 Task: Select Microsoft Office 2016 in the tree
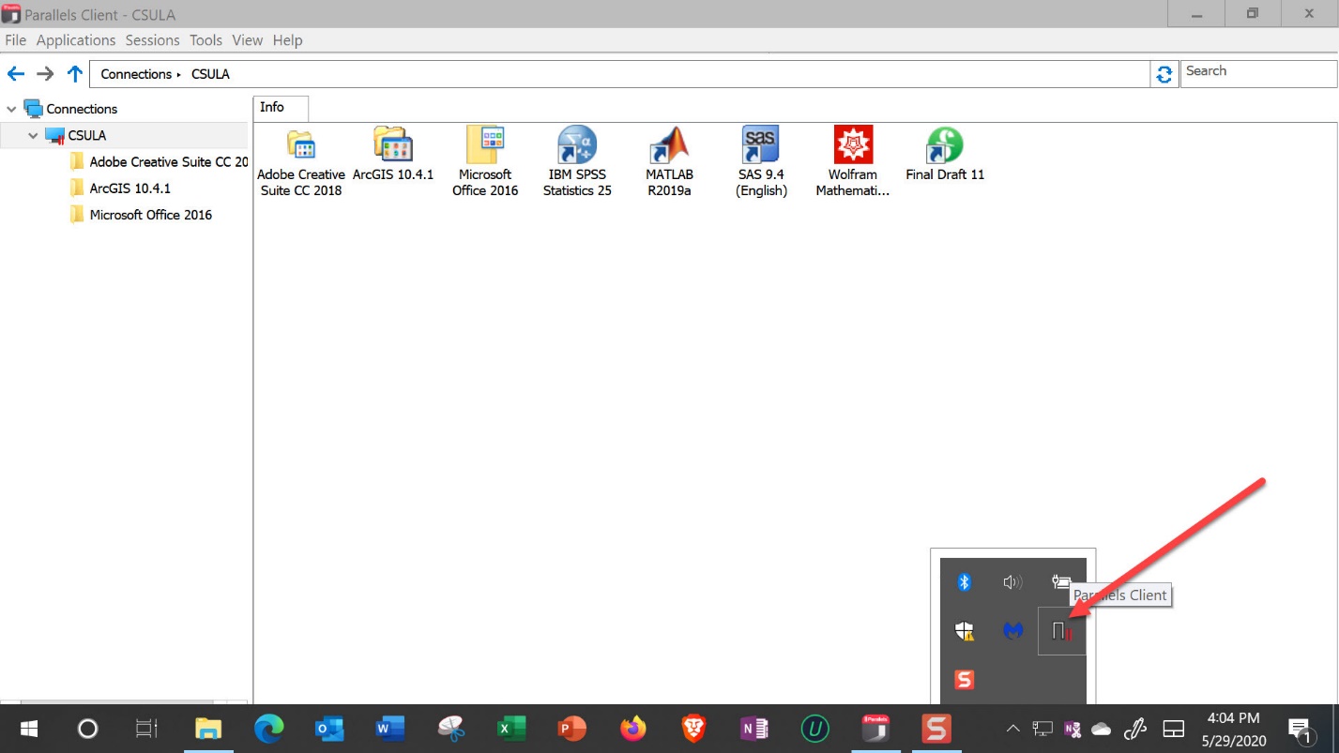click(x=150, y=215)
